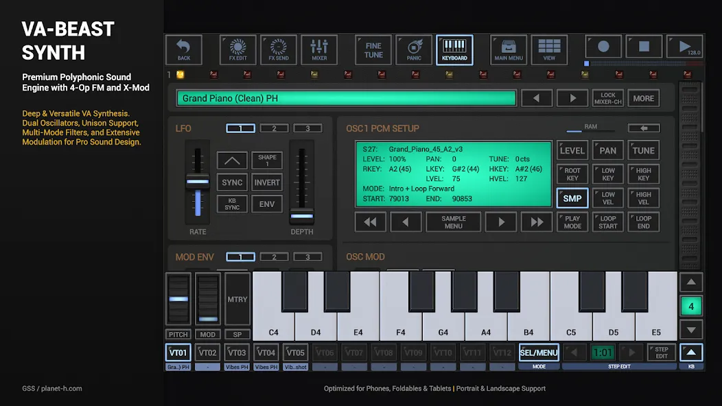The image size is (722, 406).
Task: Toggle LFO KB Sync
Action: 232,204
